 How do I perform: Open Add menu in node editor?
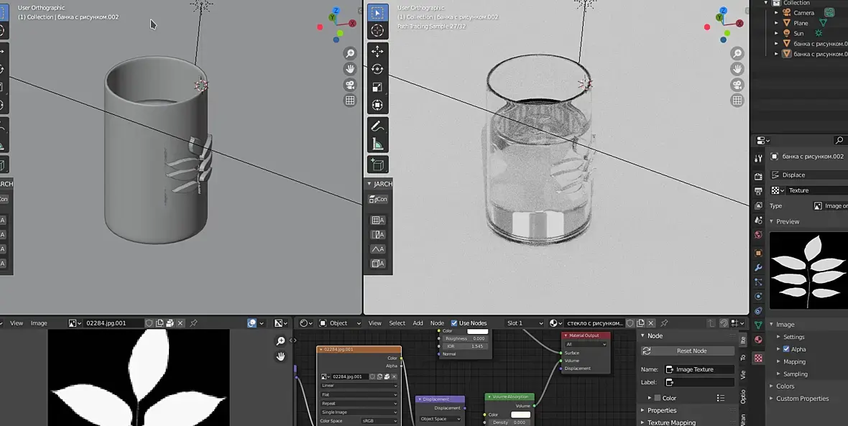click(418, 323)
